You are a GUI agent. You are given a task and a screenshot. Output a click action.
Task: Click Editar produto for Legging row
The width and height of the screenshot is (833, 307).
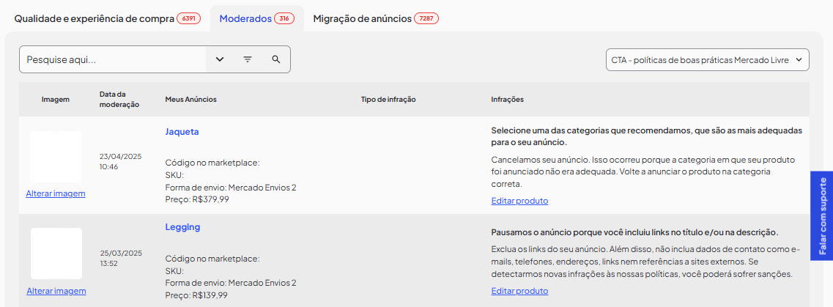tap(519, 291)
